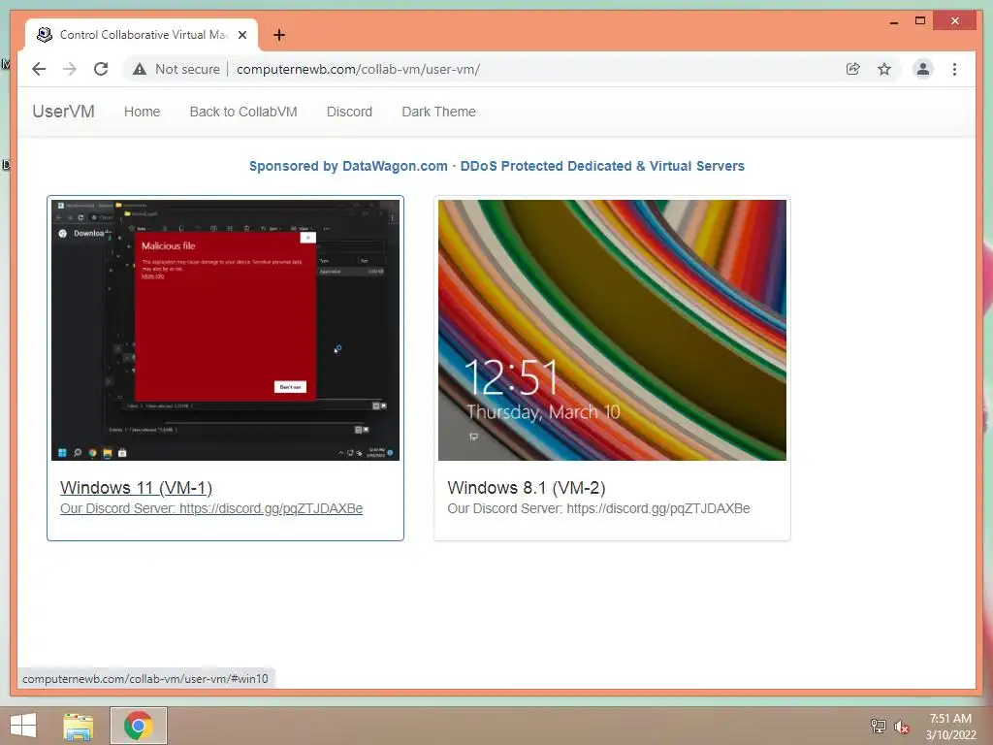
Task: Click the UserVM brand link
Action: pos(63,112)
